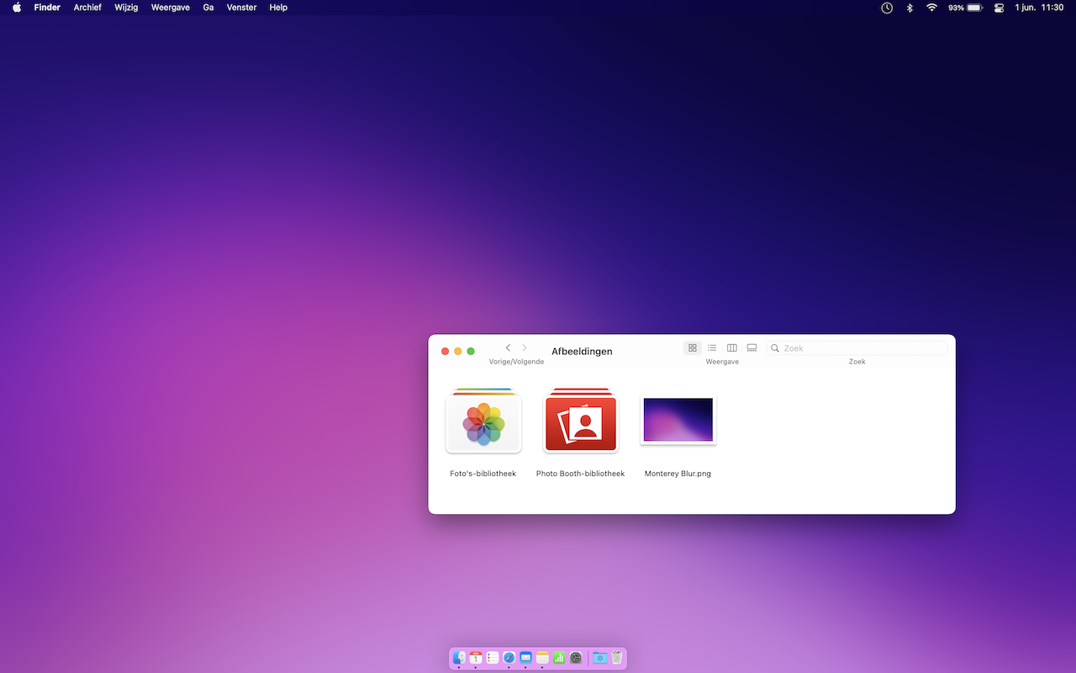This screenshot has width=1076, height=673.
Task: Open the Control Center
Action: tap(1000, 8)
